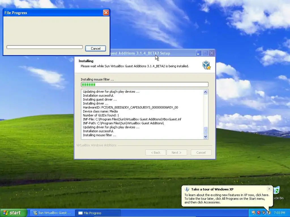
Task: Click the install log scrollbar thumb
Action: (x=205, y=131)
